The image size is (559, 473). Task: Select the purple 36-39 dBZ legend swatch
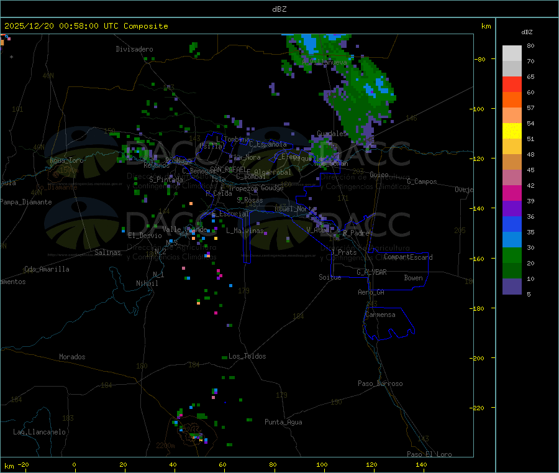[512, 209]
